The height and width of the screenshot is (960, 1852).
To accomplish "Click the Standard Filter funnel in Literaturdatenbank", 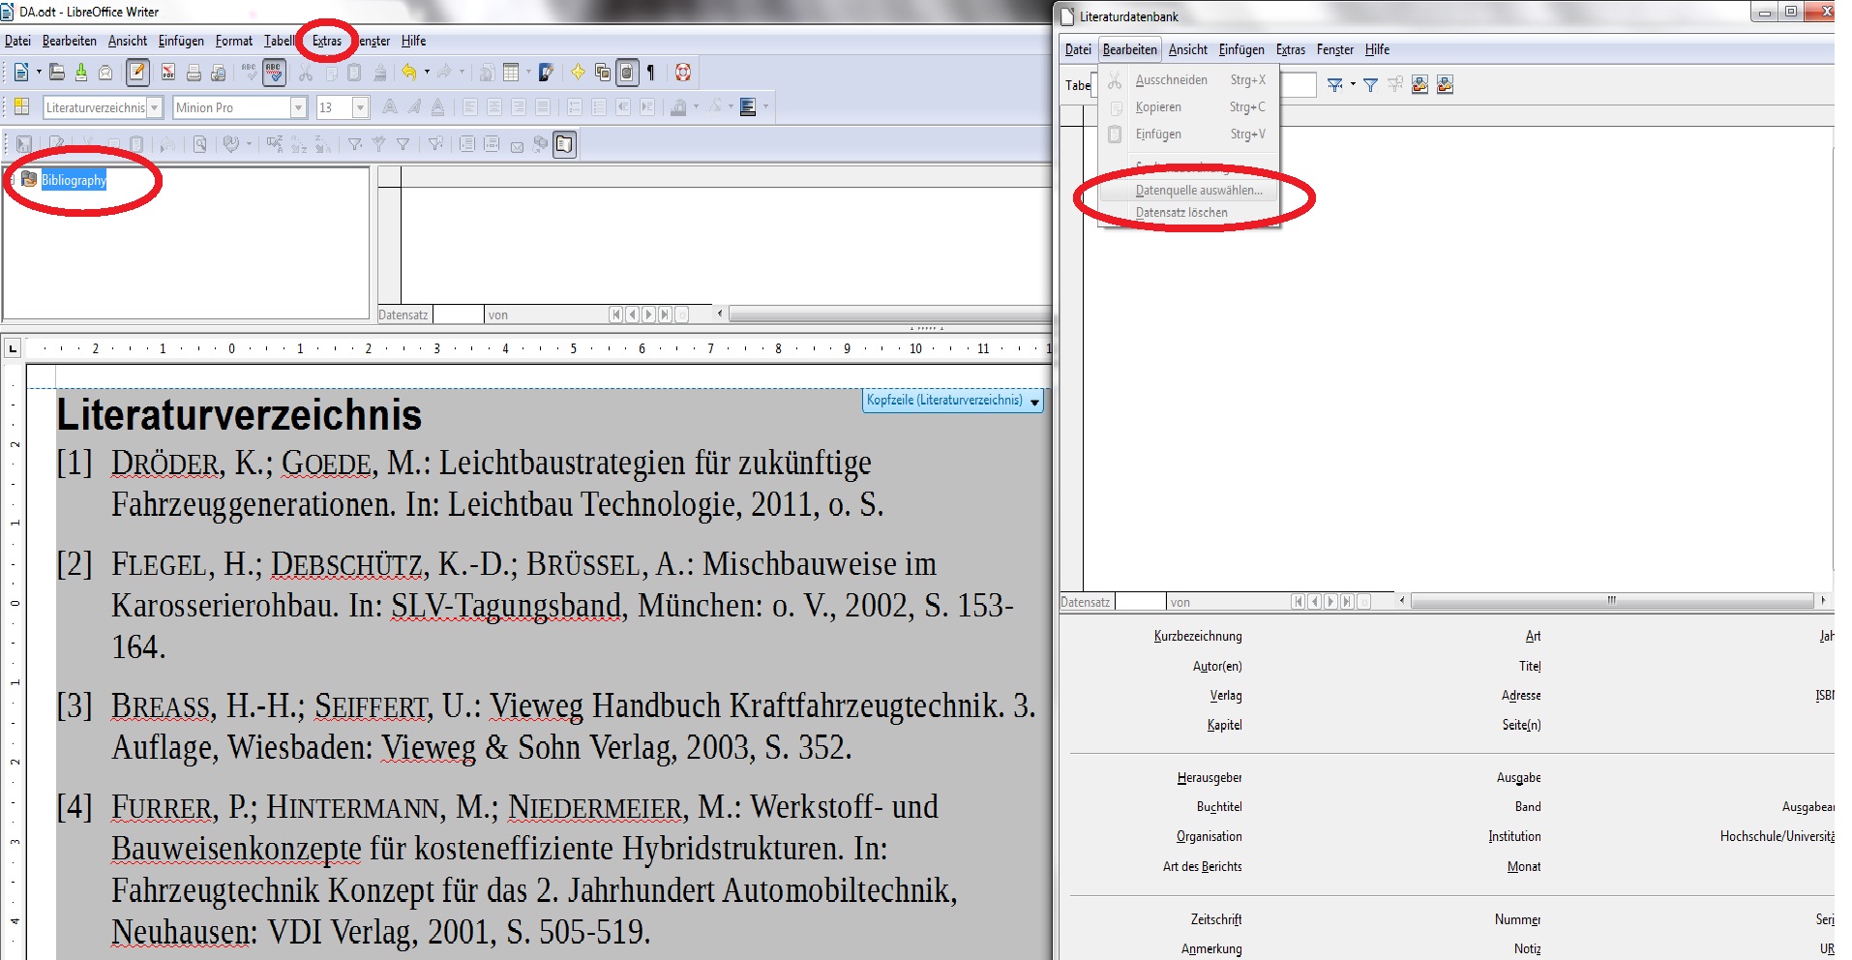I will 1370,85.
